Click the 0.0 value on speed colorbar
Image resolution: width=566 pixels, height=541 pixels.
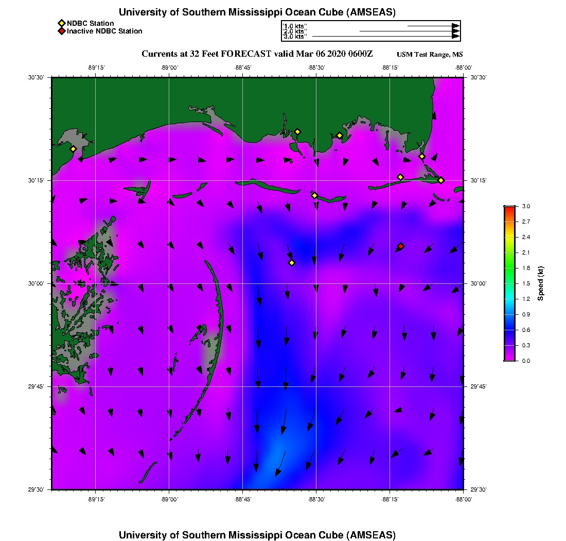526,361
